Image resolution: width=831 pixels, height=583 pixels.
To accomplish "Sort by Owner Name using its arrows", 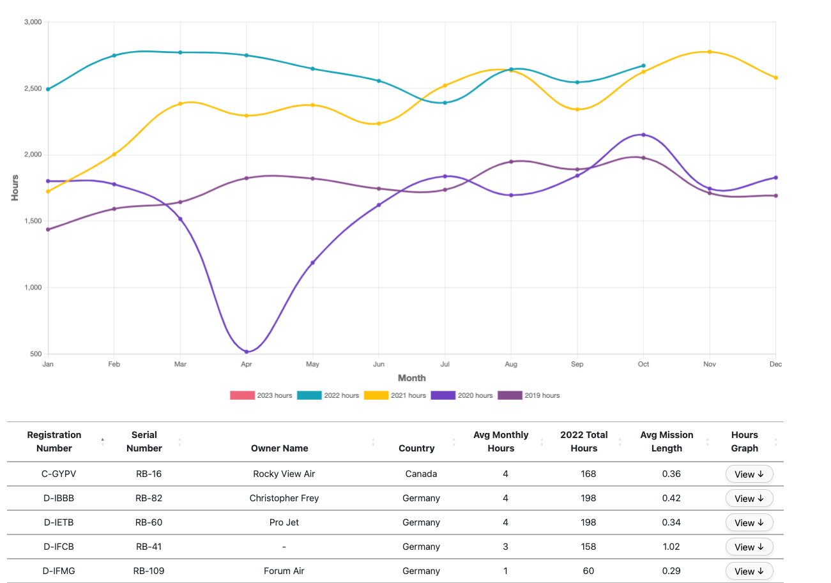I will point(373,441).
